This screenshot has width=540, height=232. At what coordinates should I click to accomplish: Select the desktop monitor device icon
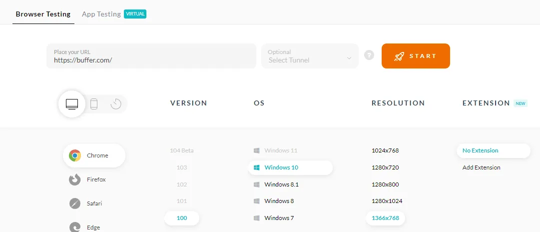tap(72, 104)
